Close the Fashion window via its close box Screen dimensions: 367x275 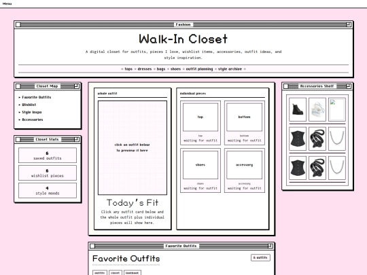click(x=18, y=24)
